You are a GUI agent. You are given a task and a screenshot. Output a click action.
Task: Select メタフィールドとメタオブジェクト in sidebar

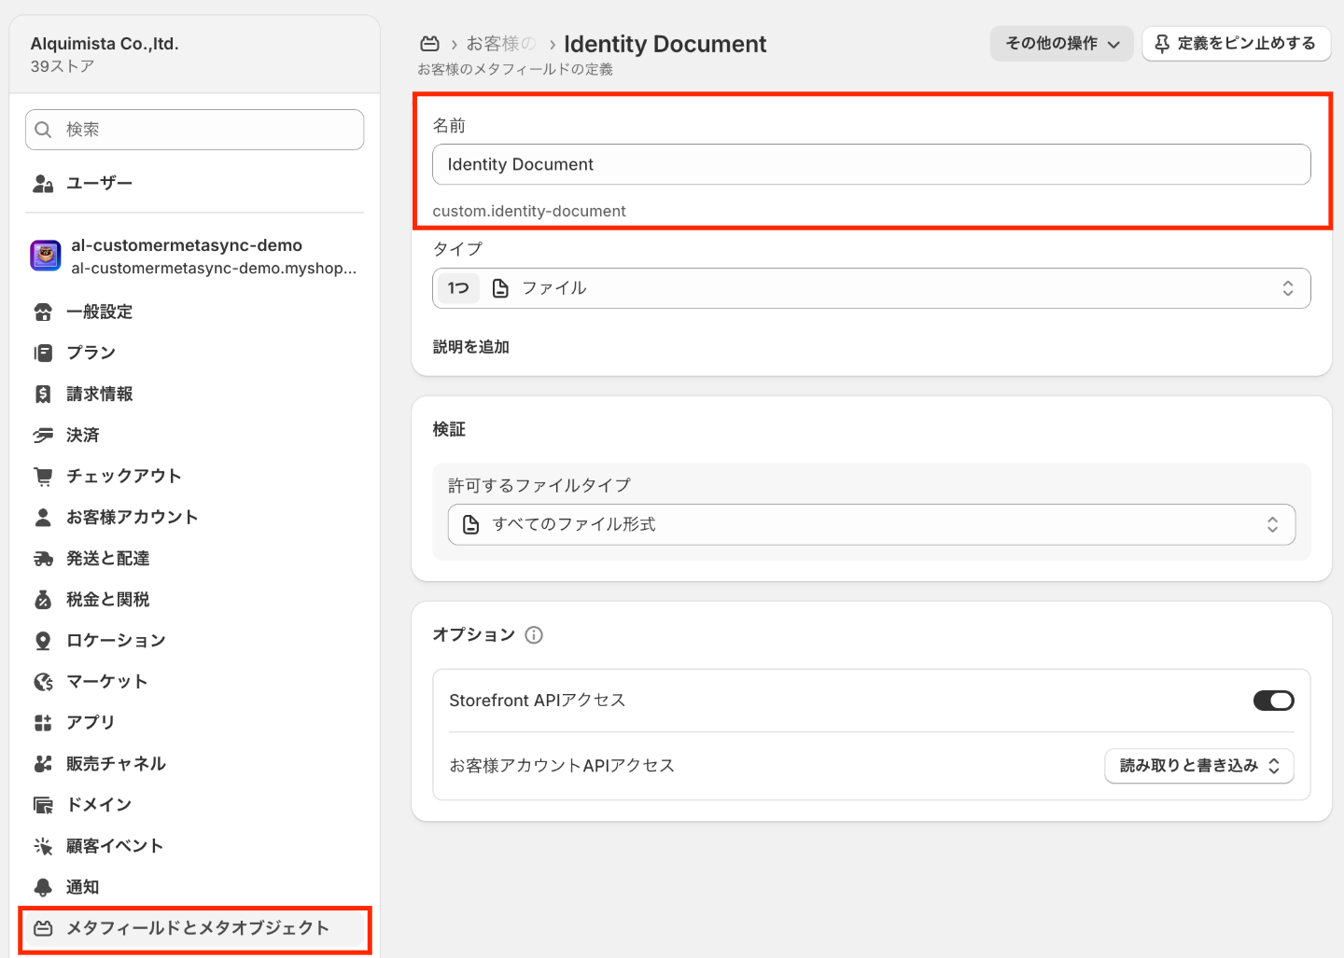coord(194,928)
